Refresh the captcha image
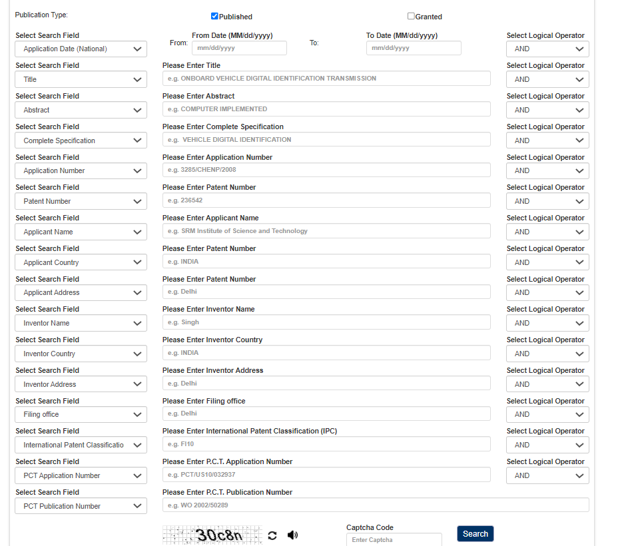 272,535
